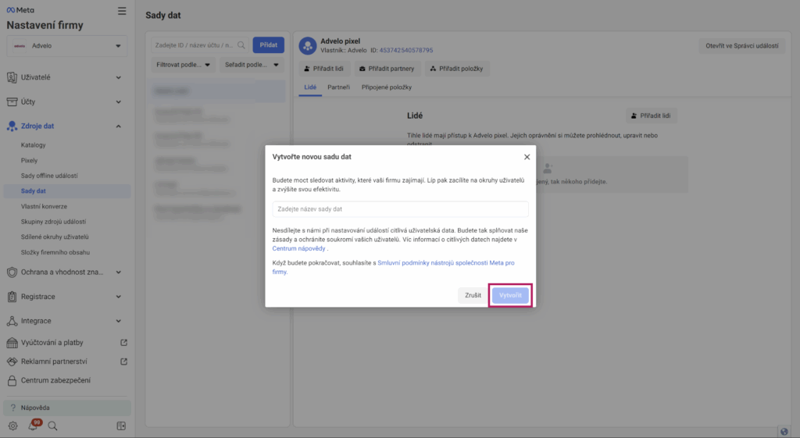Click the globe icon in bottom-right corner
The image size is (800, 438).
[x=784, y=432]
